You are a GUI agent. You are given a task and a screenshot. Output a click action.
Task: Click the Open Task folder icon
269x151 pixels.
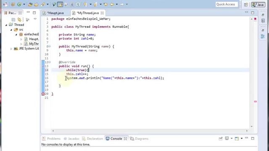tap(36, 5)
